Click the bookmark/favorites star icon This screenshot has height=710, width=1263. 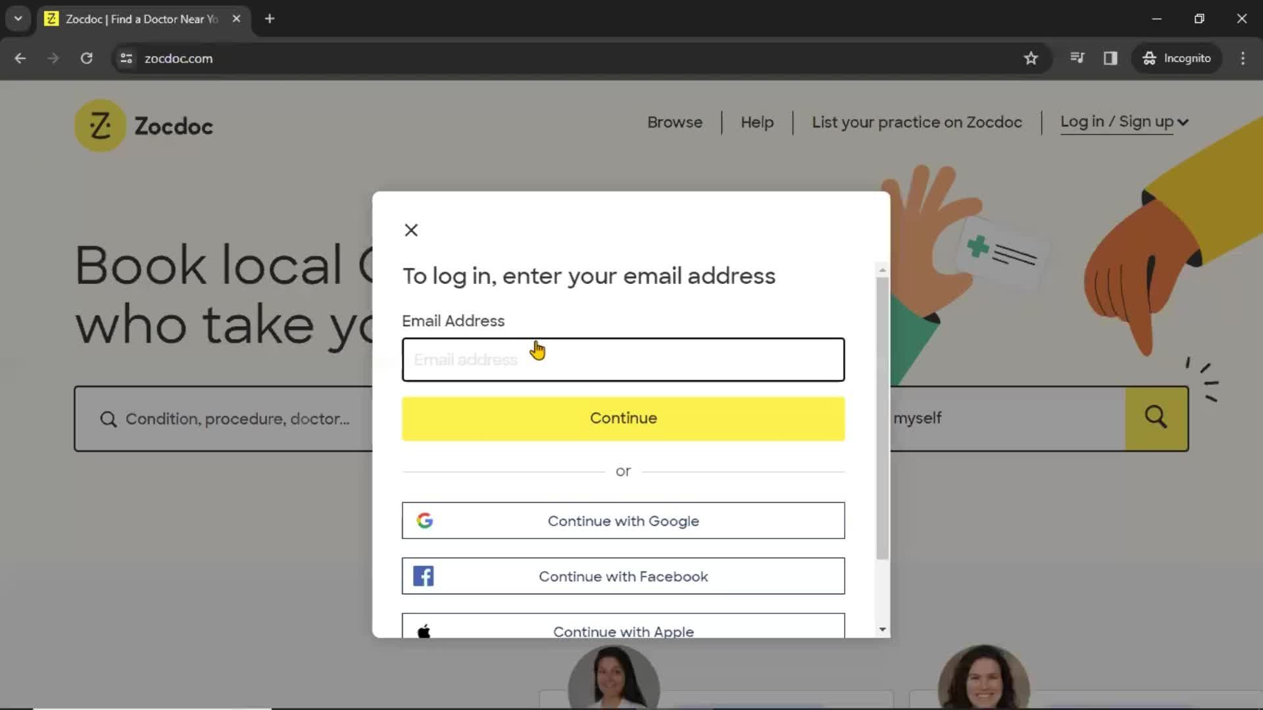(x=1029, y=58)
